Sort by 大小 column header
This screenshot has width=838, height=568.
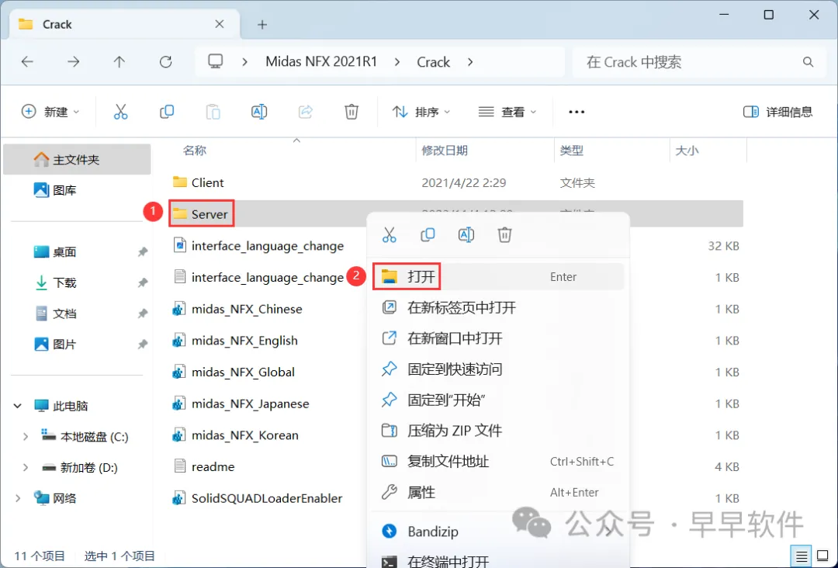(x=687, y=151)
